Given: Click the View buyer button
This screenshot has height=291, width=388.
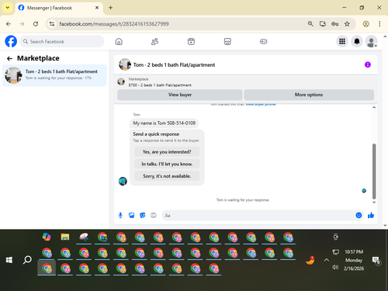Looking at the screenshot, I should point(180,95).
